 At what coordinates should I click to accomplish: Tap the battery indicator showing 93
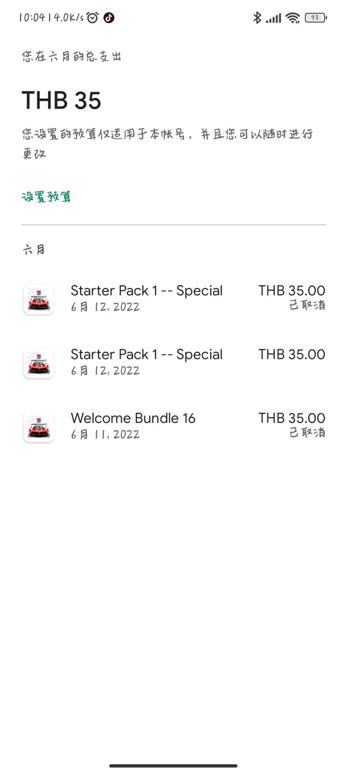[x=316, y=18]
